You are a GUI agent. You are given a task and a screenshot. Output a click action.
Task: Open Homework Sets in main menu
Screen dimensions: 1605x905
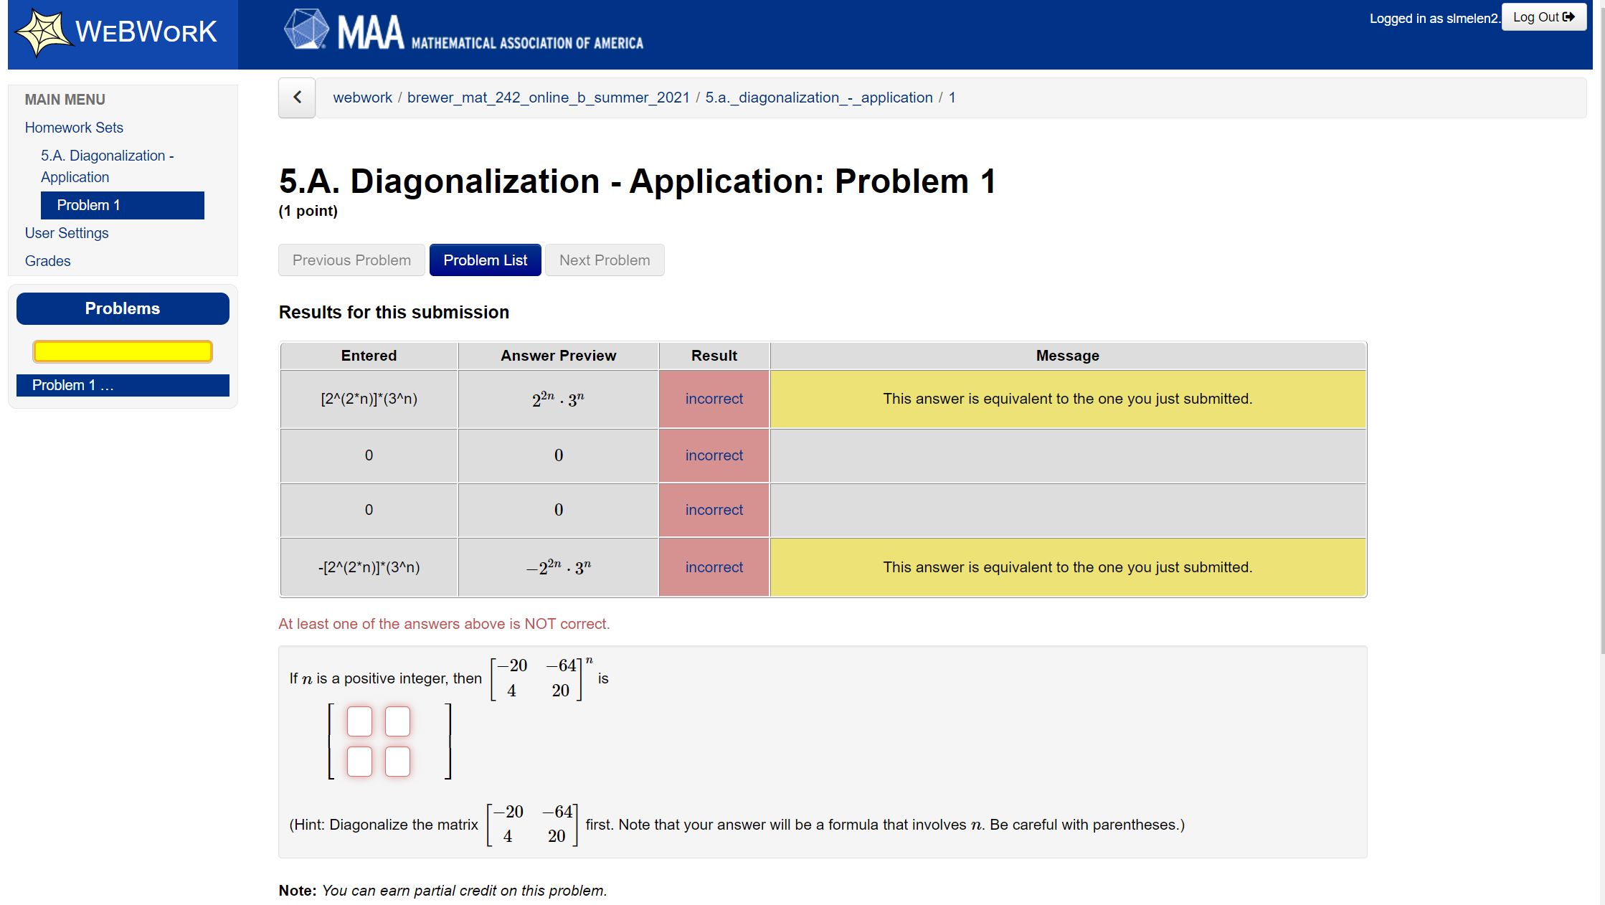pos(74,128)
